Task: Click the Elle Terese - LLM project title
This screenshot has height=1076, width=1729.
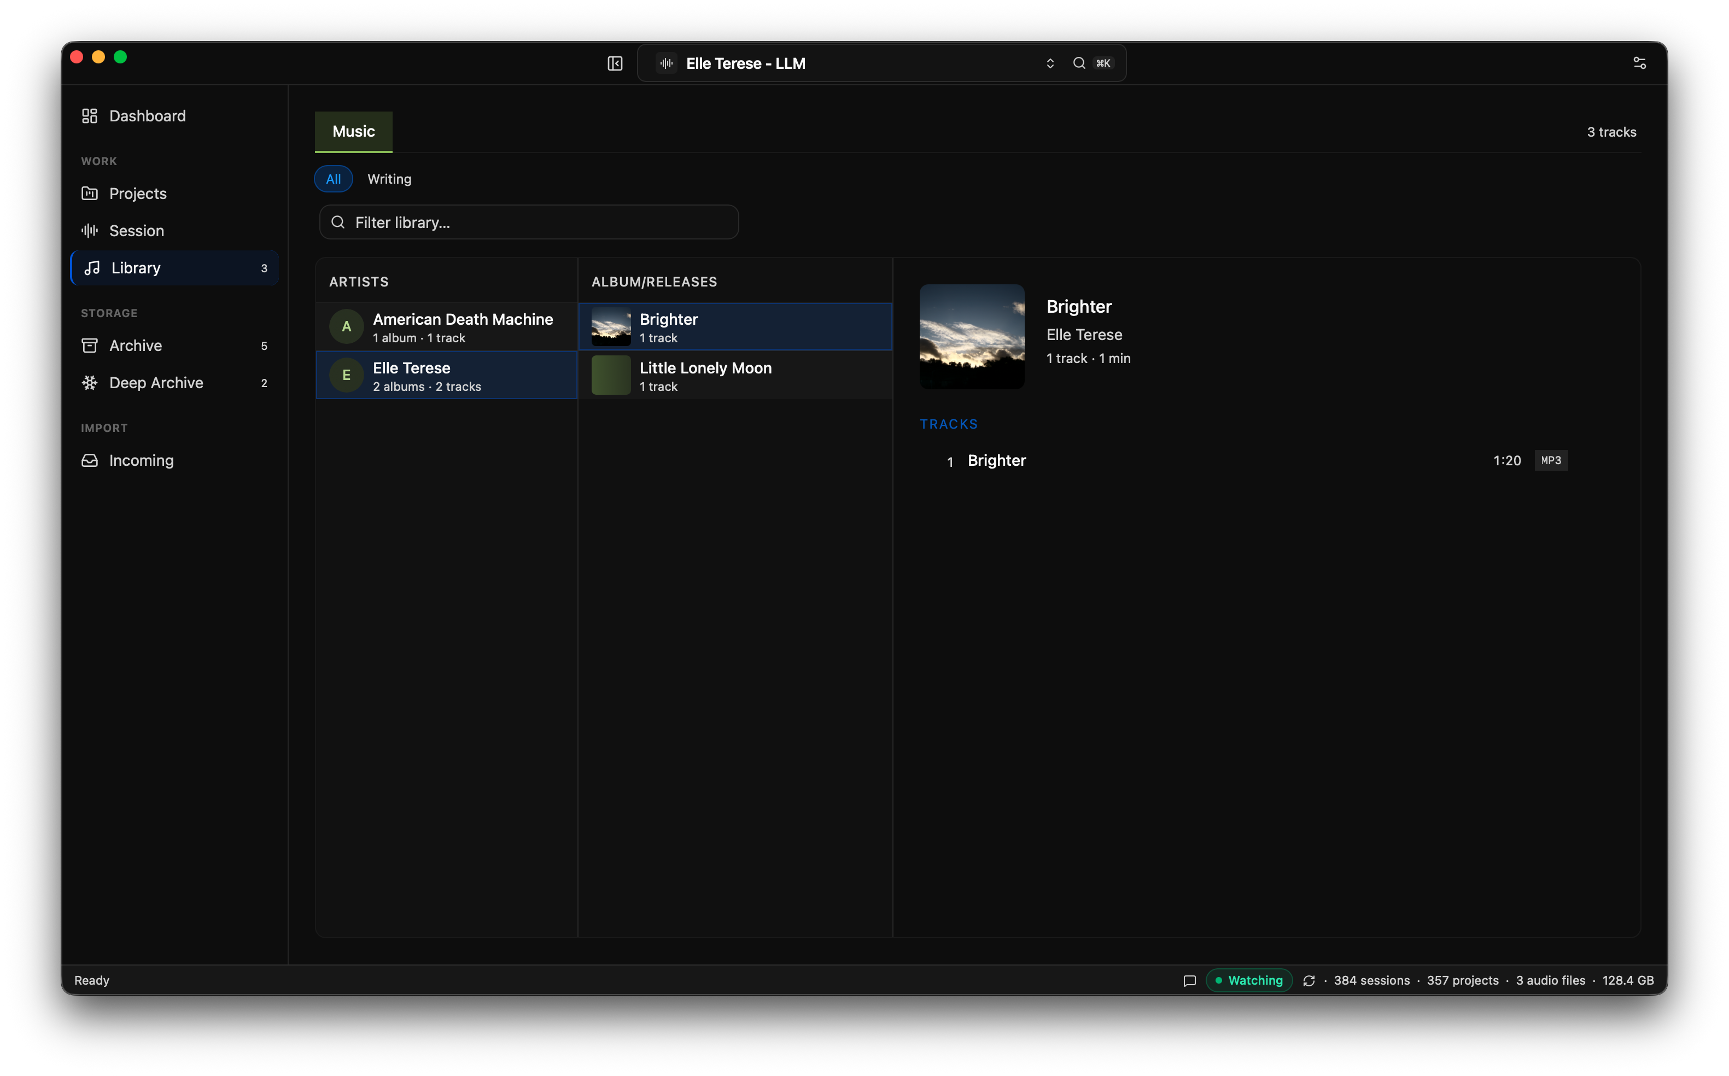Action: click(x=746, y=63)
